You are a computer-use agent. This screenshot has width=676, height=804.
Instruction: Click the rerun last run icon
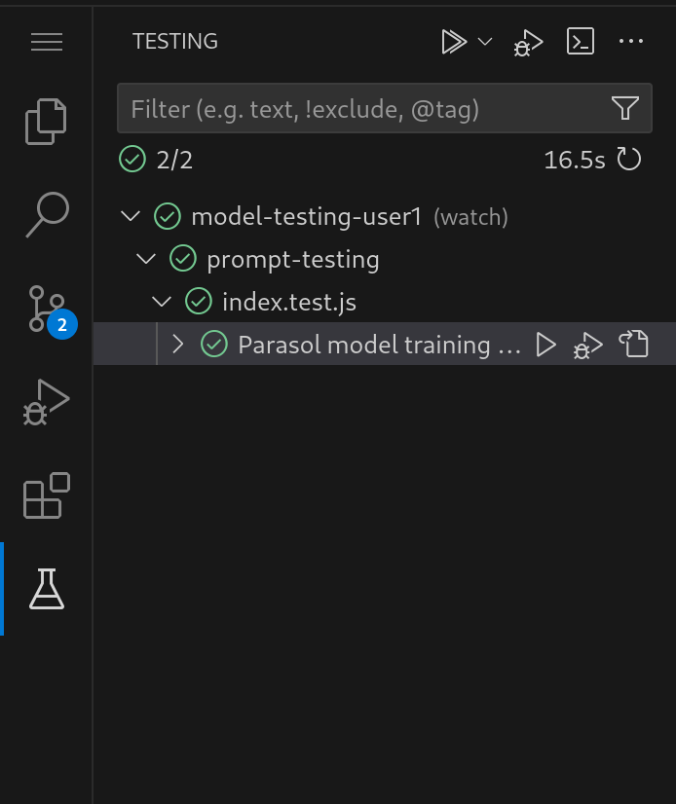coord(629,160)
